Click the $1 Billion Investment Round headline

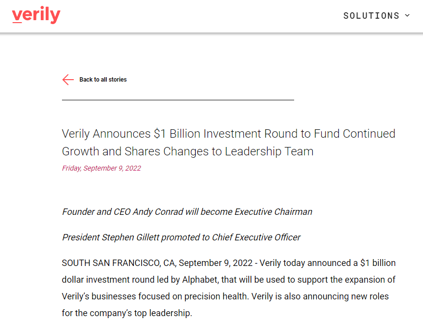coord(229,143)
